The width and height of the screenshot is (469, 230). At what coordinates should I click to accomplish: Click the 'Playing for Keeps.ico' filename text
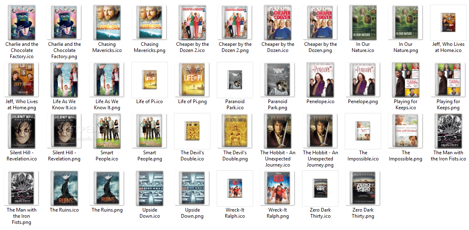(x=405, y=105)
